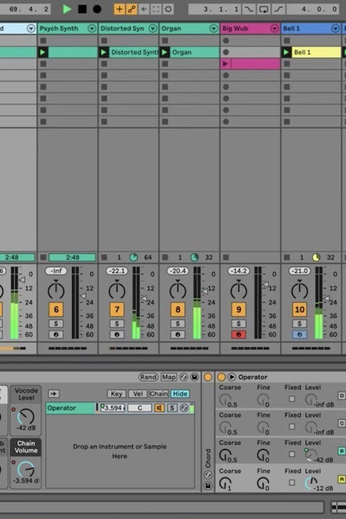Image resolution: width=346 pixels, height=519 pixels.
Task: Toggle track 8 activator button
Action: [x=178, y=309]
